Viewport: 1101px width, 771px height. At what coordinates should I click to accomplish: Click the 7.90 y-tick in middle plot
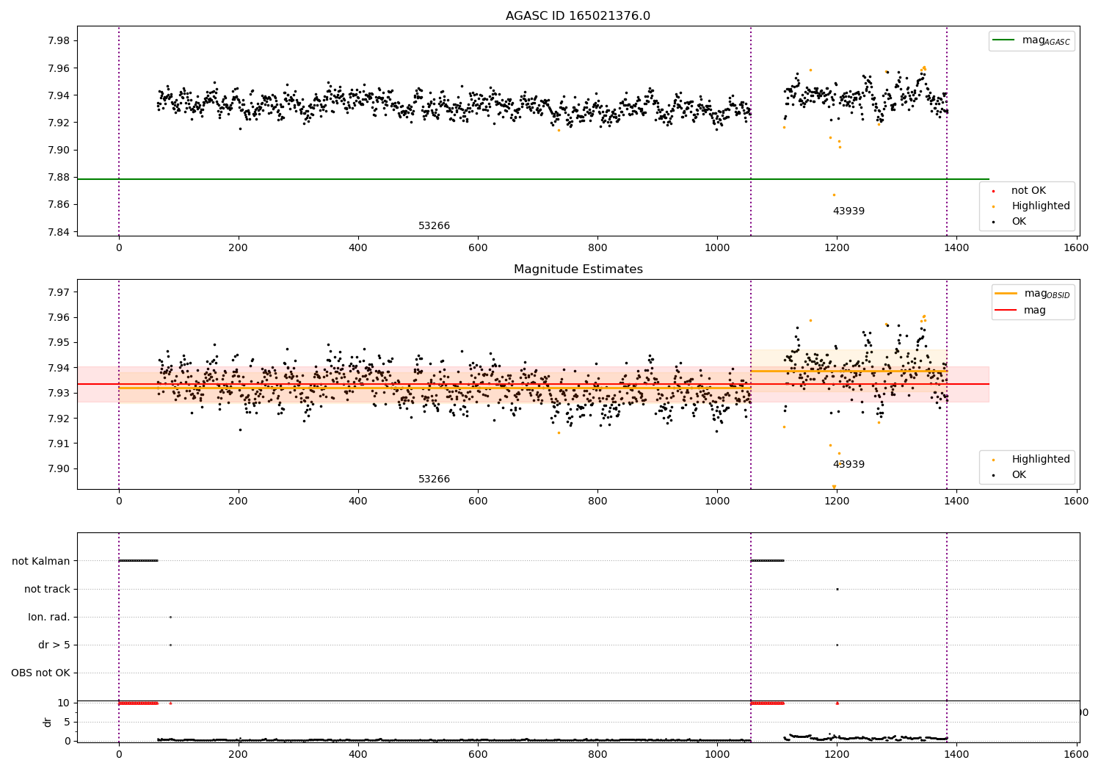click(59, 469)
